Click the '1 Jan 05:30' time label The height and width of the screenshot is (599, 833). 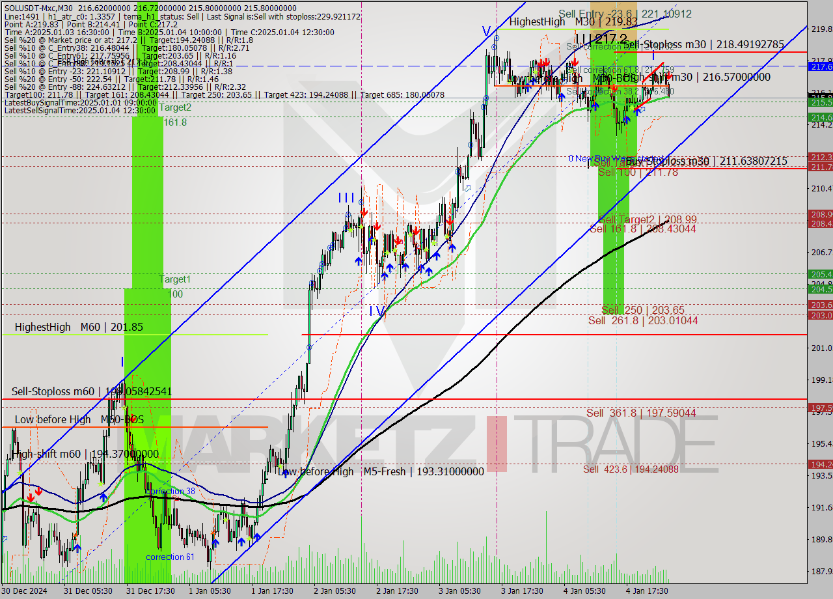pos(210,591)
